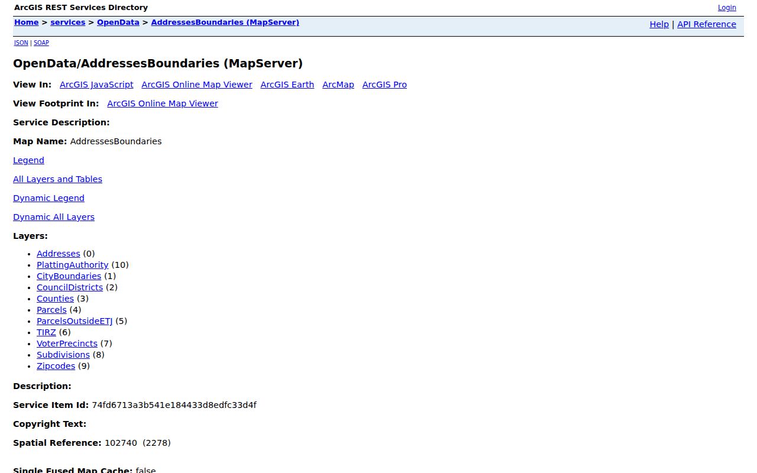Click the Service Item Id value
The height and width of the screenshot is (473, 757).
[x=174, y=405]
